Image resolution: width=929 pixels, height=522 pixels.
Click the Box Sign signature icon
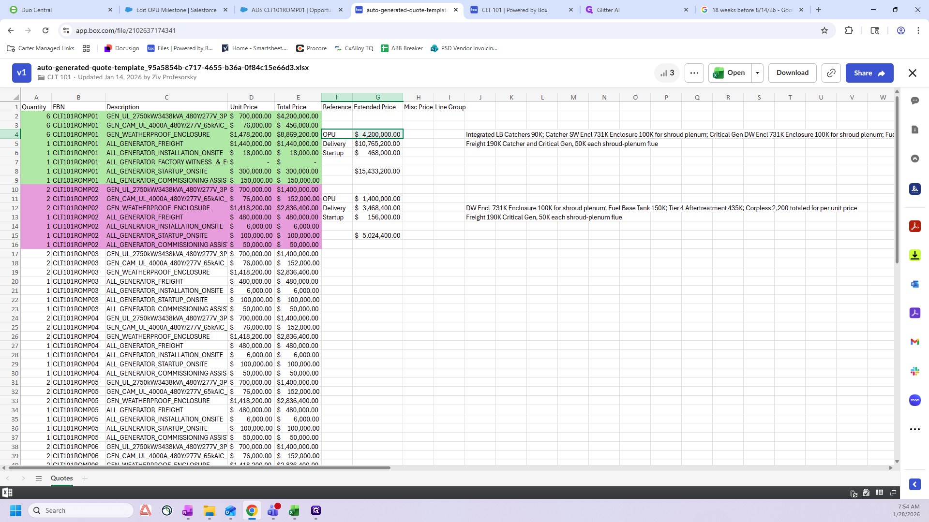914,189
